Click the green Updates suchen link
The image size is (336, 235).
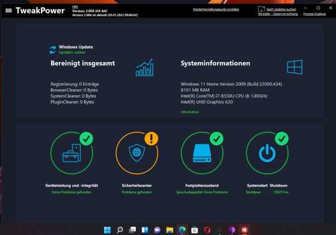[x=72, y=52]
